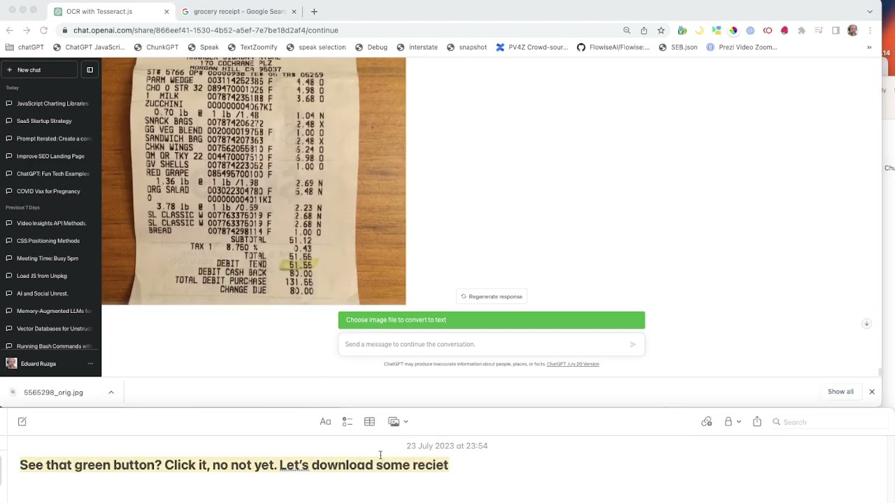Screen dimensions: 895x503
Task: Click the green Choose image file button
Action: 492,320
